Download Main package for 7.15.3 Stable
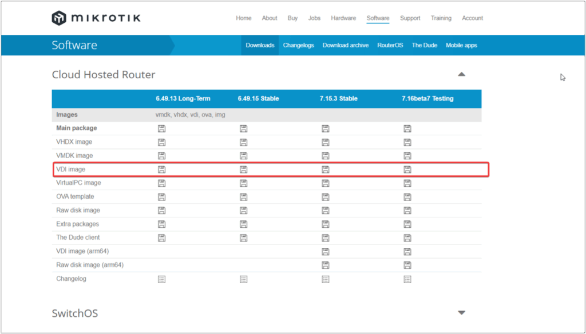Screen dimensions: 586x334 tap(326, 128)
